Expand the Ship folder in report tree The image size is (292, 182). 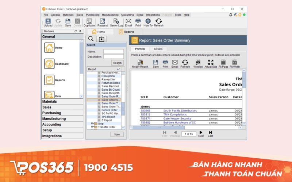pos(92,123)
